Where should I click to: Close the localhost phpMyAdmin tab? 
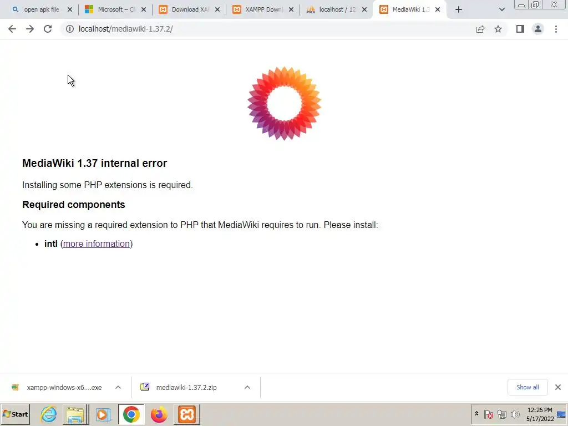pyautogui.click(x=364, y=10)
